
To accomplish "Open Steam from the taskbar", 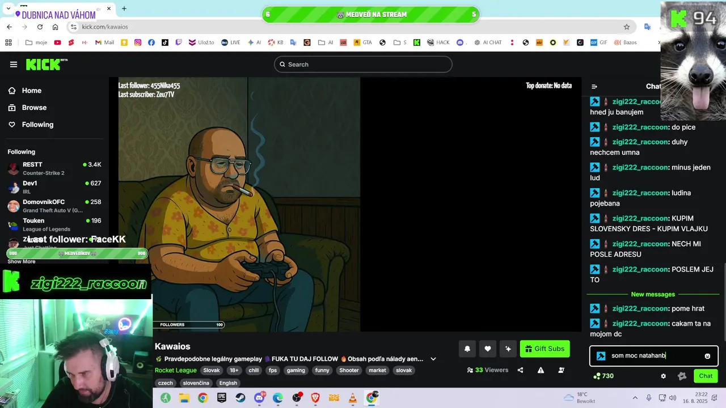I will [240, 398].
